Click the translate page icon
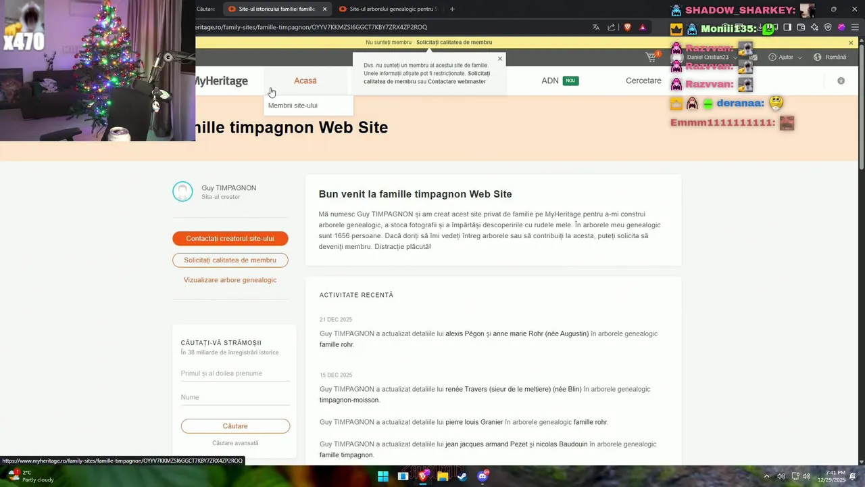Screen dimensions: 865x487 pyautogui.click(x=596, y=27)
